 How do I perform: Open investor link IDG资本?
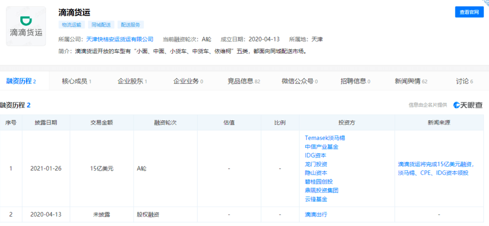tap(315, 155)
